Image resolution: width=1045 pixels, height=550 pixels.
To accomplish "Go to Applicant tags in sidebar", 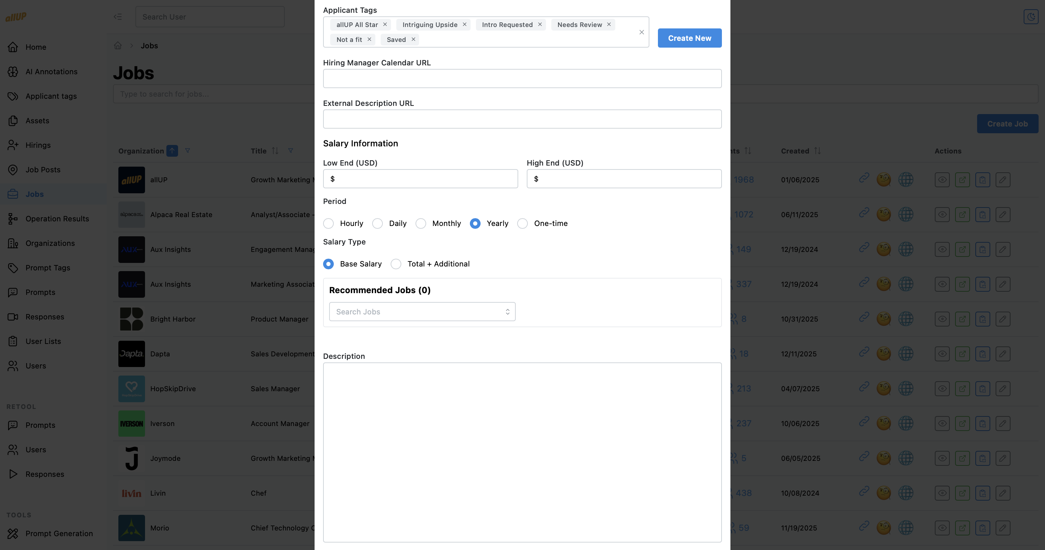I will pos(51,96).
